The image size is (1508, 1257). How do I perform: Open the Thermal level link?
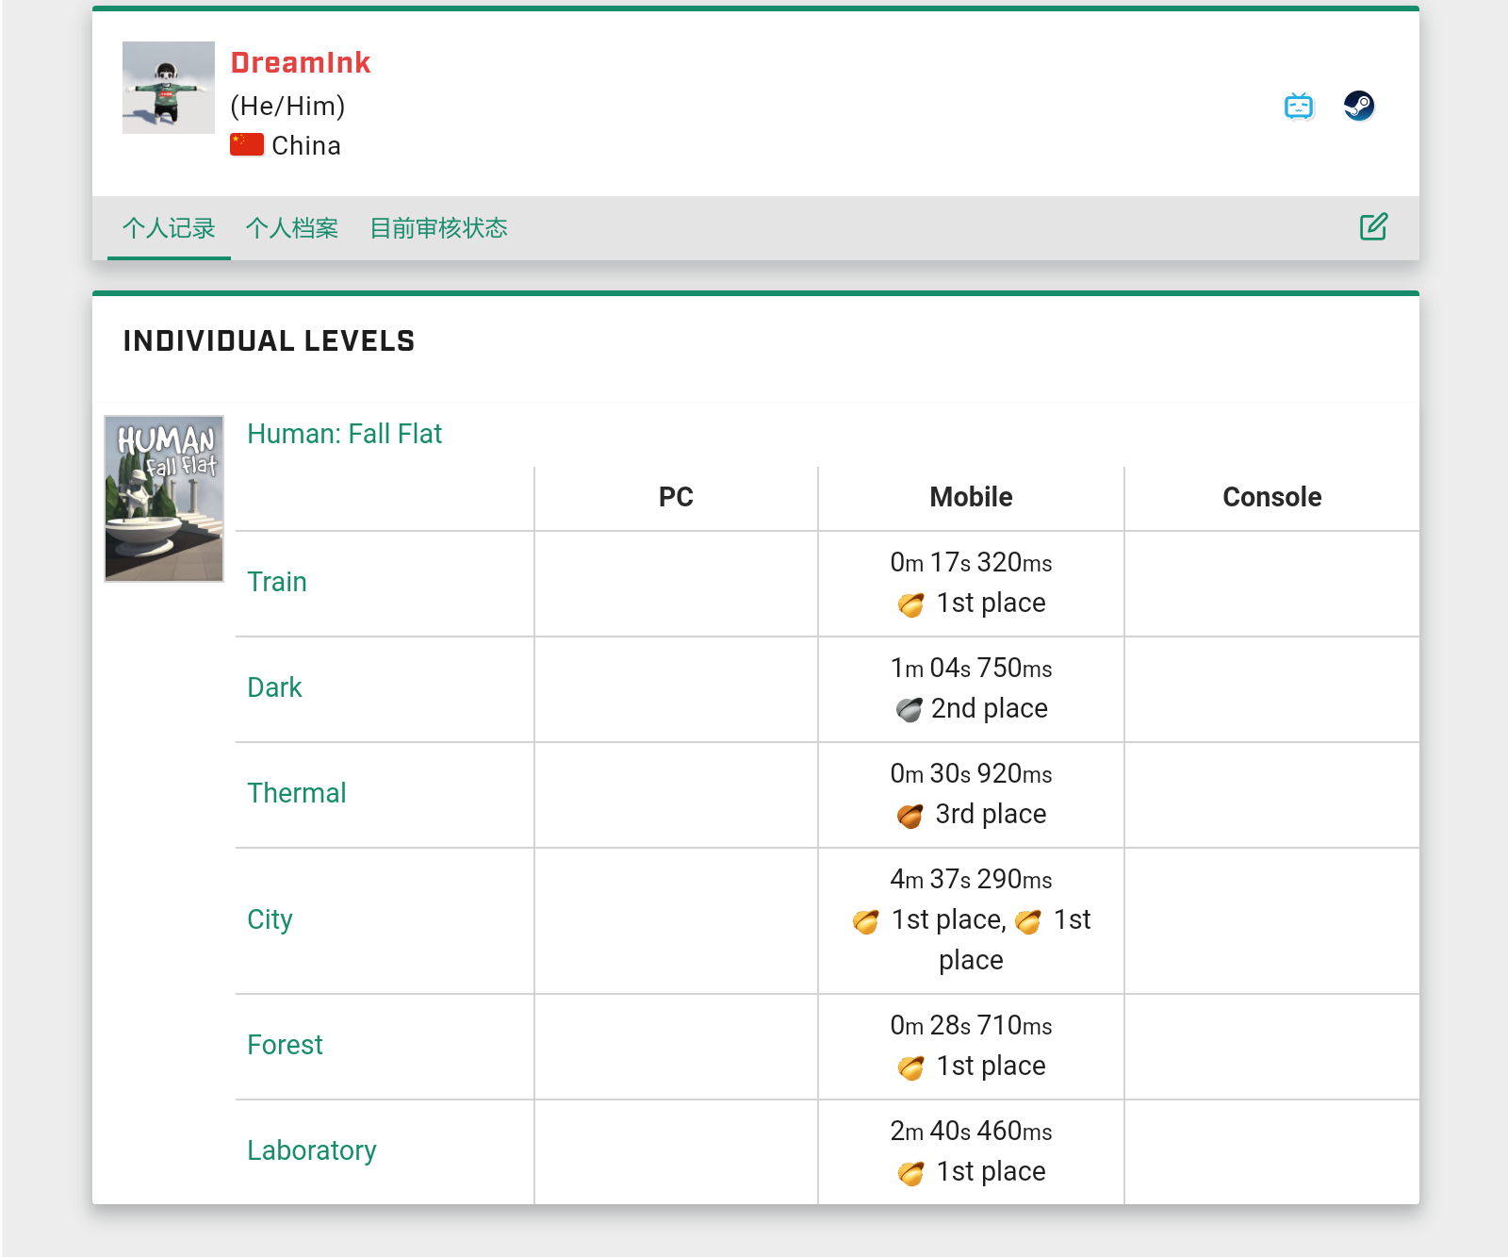297,793
